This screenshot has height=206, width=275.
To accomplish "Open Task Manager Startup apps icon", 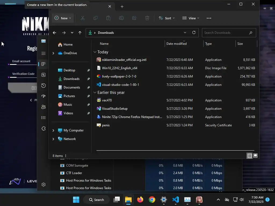I will tap(44, 96).
